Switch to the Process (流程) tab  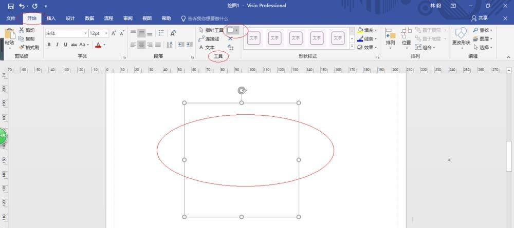(108, 18)
